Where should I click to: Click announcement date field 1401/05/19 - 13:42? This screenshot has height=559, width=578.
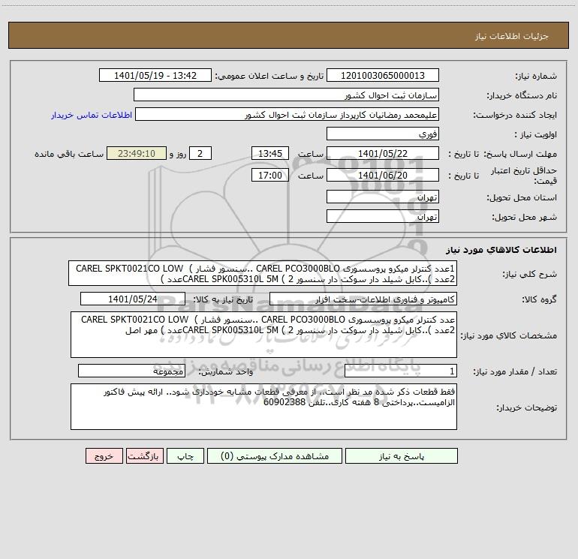pyautogui.click(x=155, y=75)
